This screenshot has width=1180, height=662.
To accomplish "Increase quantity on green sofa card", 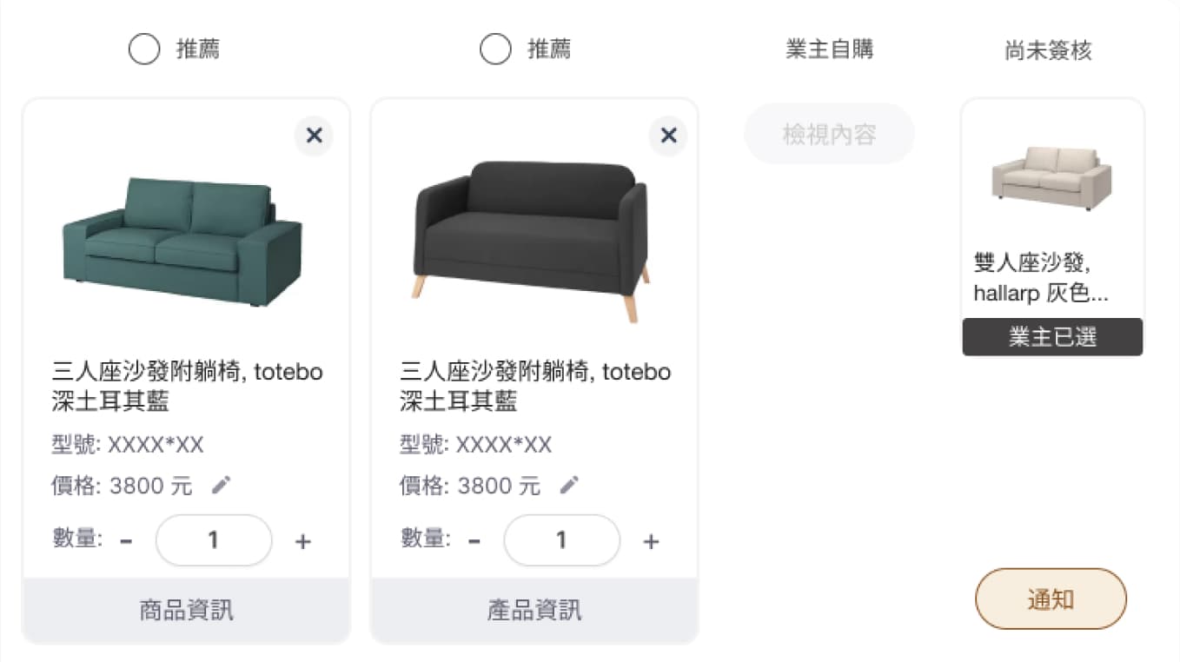I will pyautogui.click(x=302, y=541).
